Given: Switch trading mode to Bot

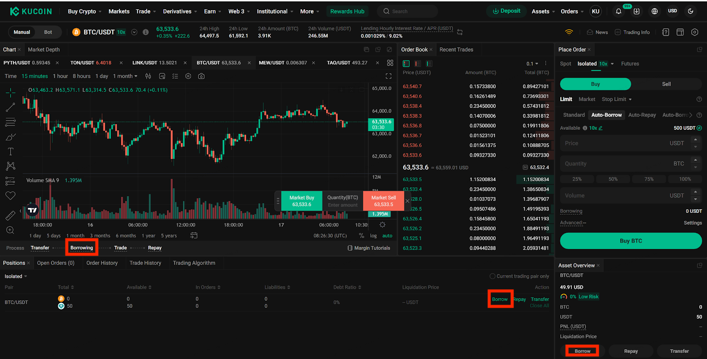Looking at the screenshot, I should pos(48,32).
